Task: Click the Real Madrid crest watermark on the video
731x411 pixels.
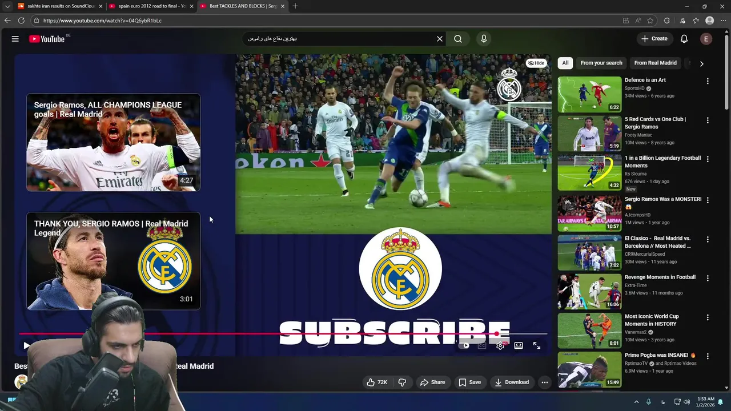Action: coord(509,85)
